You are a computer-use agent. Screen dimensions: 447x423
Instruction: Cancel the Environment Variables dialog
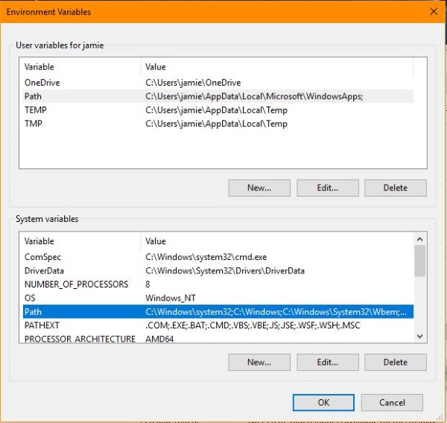point(392,402)
